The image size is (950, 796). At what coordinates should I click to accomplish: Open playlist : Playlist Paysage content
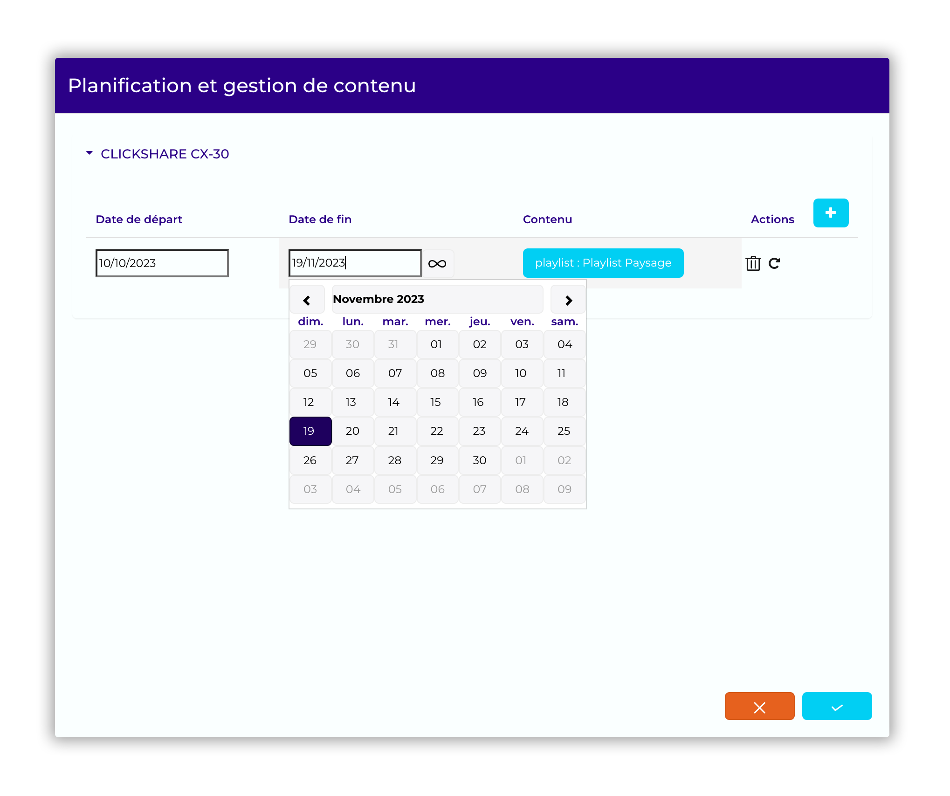[603, 263]
